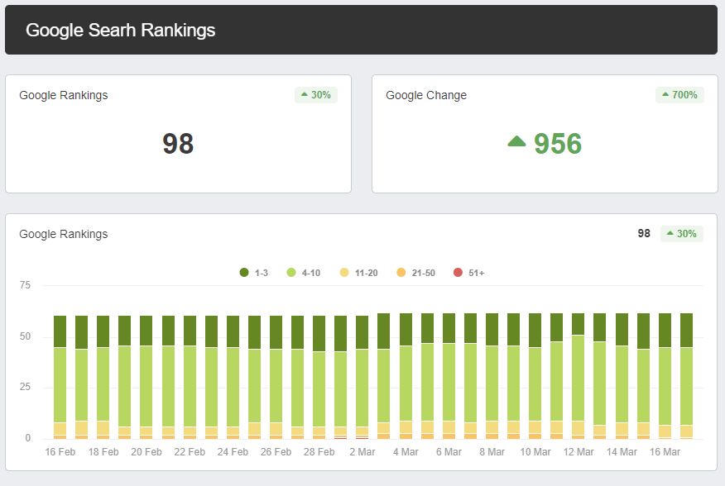Click the Google Searh Rankings header title

coord(121,30)
